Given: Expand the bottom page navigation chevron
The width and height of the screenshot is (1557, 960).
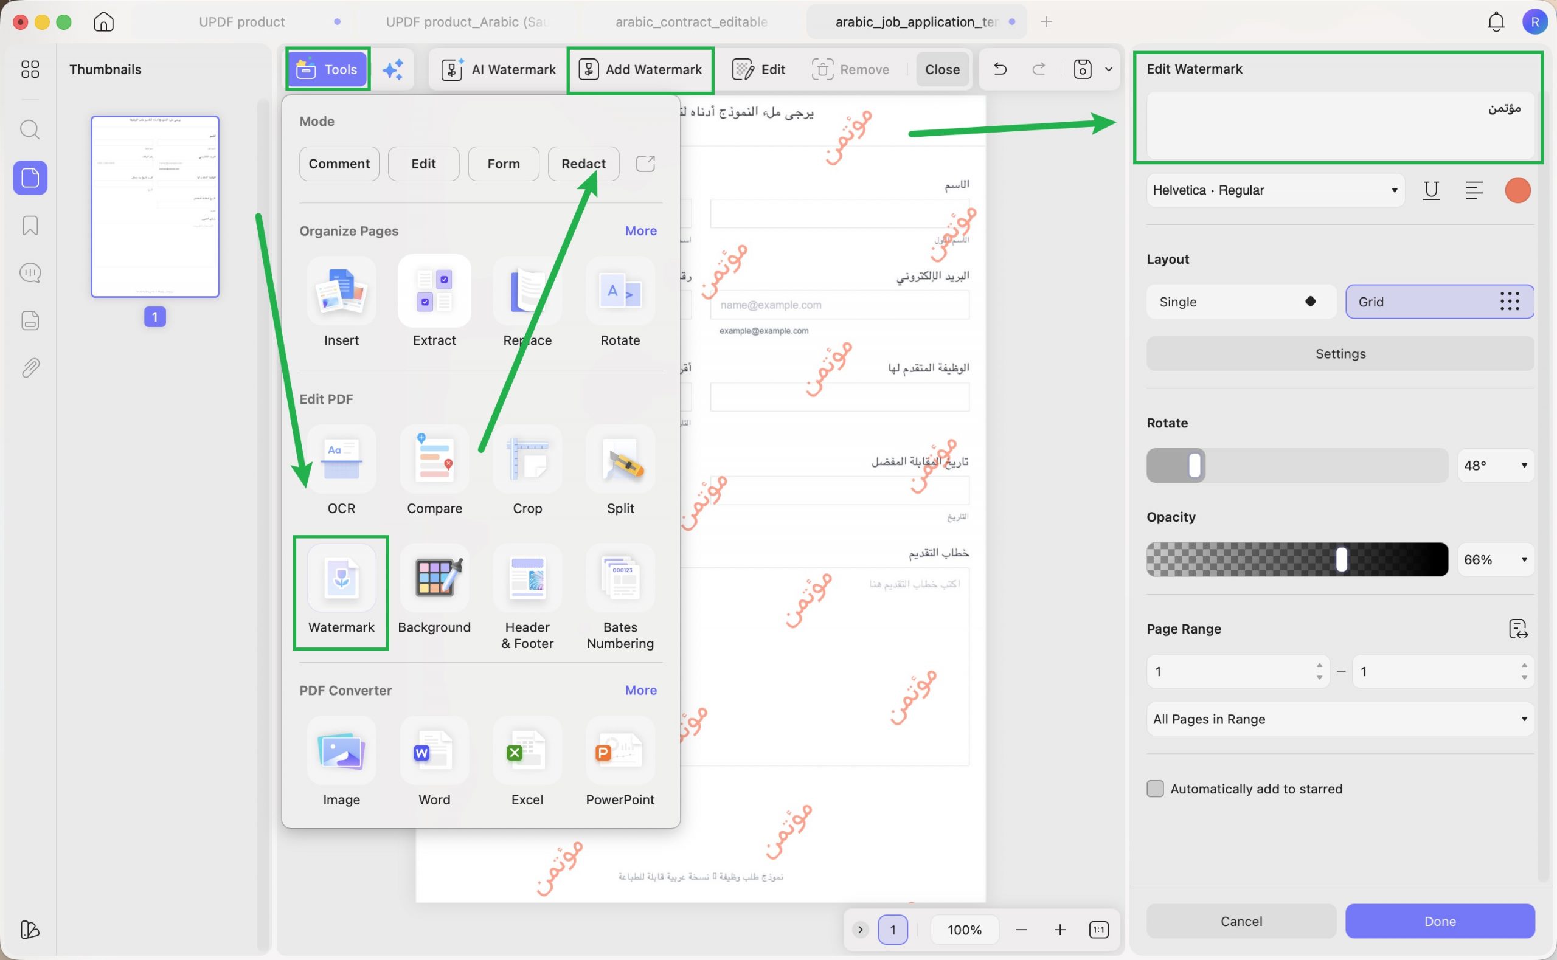Looking at the screenshot, I should coord(860,930).
